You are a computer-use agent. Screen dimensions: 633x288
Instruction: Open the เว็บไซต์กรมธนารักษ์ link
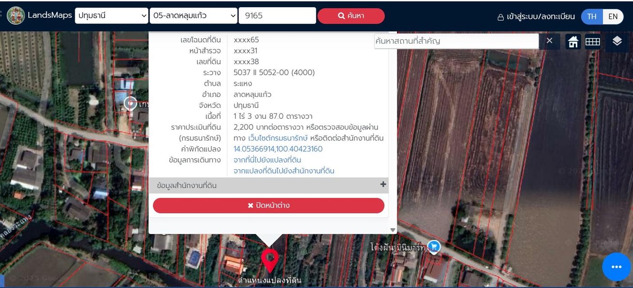pyautogui.click(x=278, y=138)
